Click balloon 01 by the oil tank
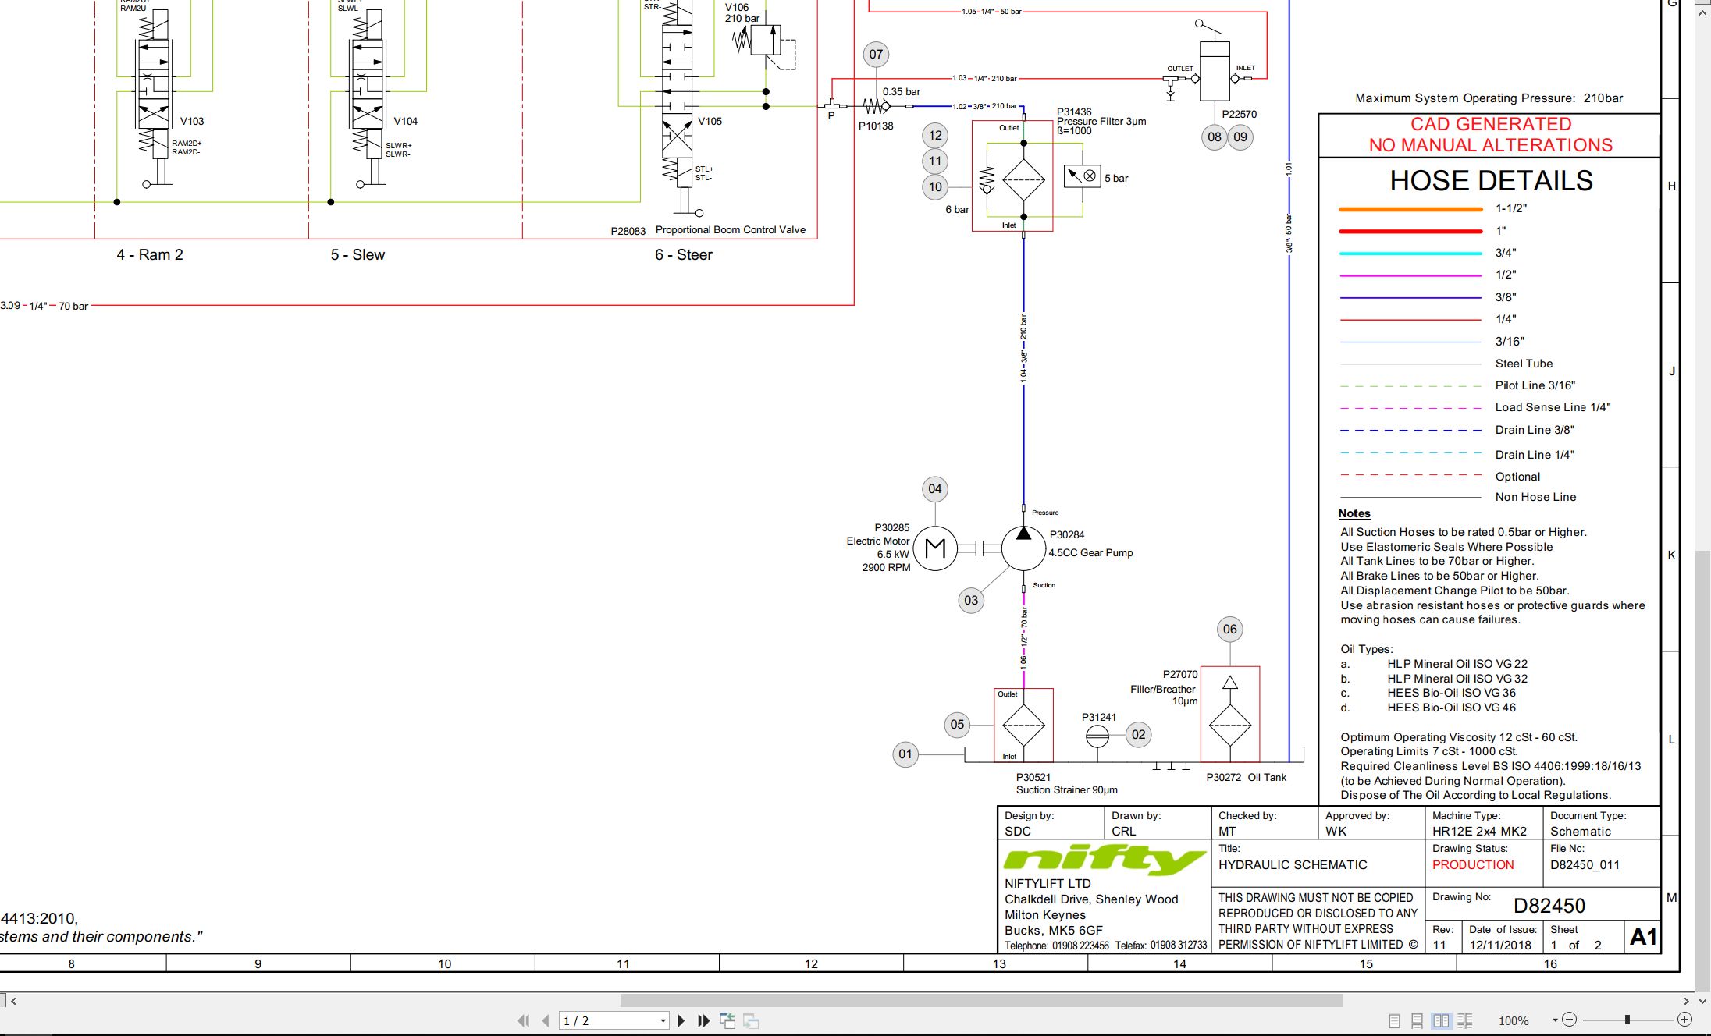 [x=905, y=754]
